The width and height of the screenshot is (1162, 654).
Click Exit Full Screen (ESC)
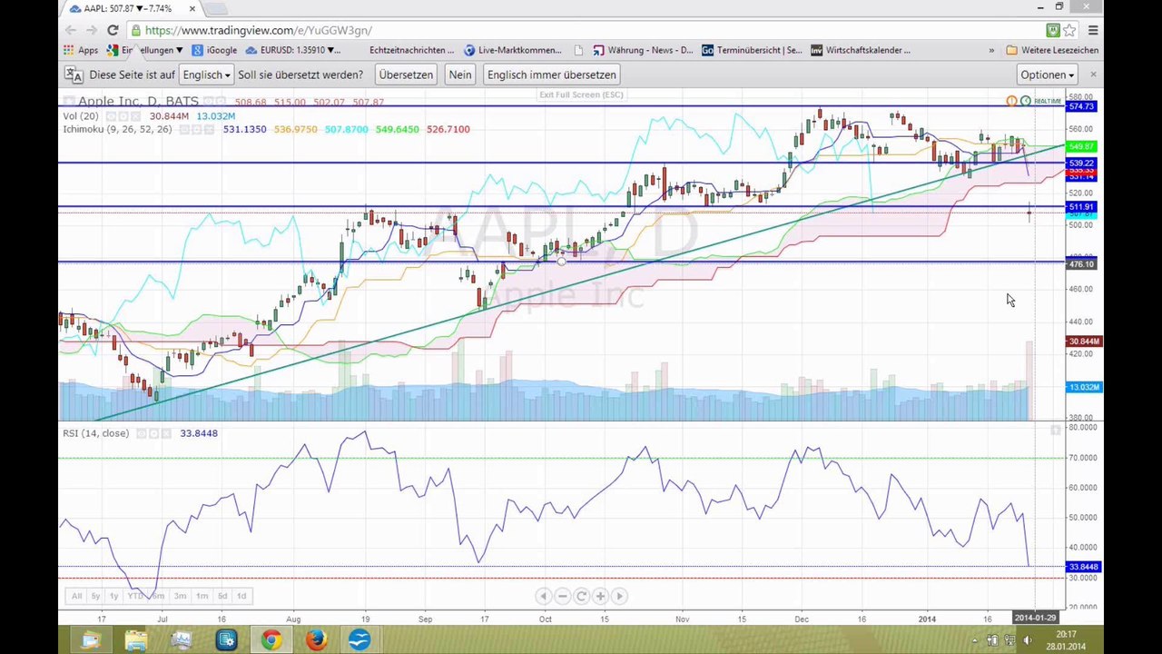pyautogui.click(x=581, y=94)
